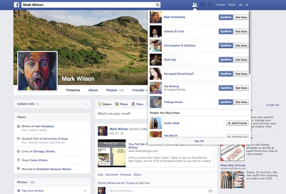286x194 pixels.
Task: Confirm Mark Zuckerberg's friend request
Action: [226, 17]
